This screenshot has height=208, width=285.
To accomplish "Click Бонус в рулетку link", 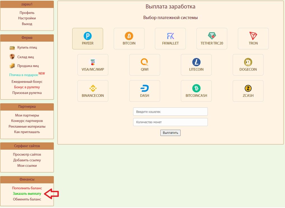I will click(27, 87).
